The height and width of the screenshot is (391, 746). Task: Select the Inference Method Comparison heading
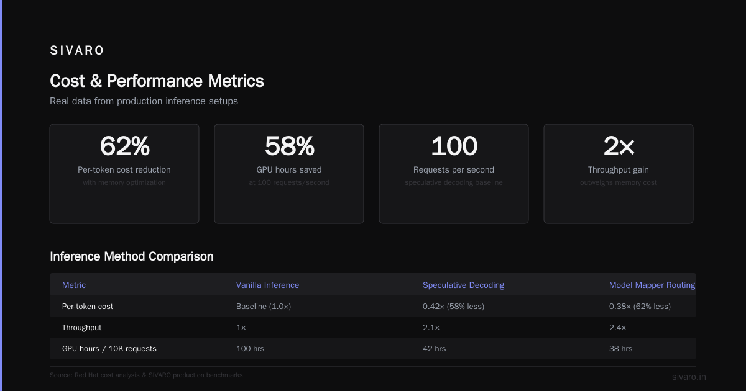pos(131,256)
